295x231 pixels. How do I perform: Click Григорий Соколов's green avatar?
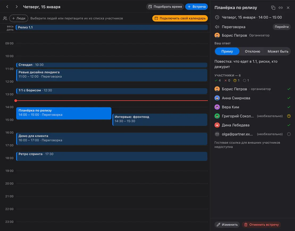click(217, 116)
